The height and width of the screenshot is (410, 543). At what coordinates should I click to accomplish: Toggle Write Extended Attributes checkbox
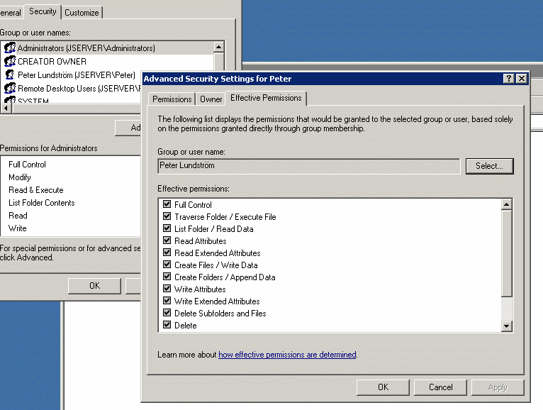click(167, 301)
